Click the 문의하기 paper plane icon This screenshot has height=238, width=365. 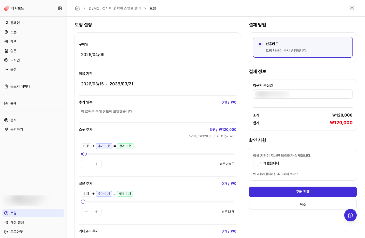(x=6, y=130)
